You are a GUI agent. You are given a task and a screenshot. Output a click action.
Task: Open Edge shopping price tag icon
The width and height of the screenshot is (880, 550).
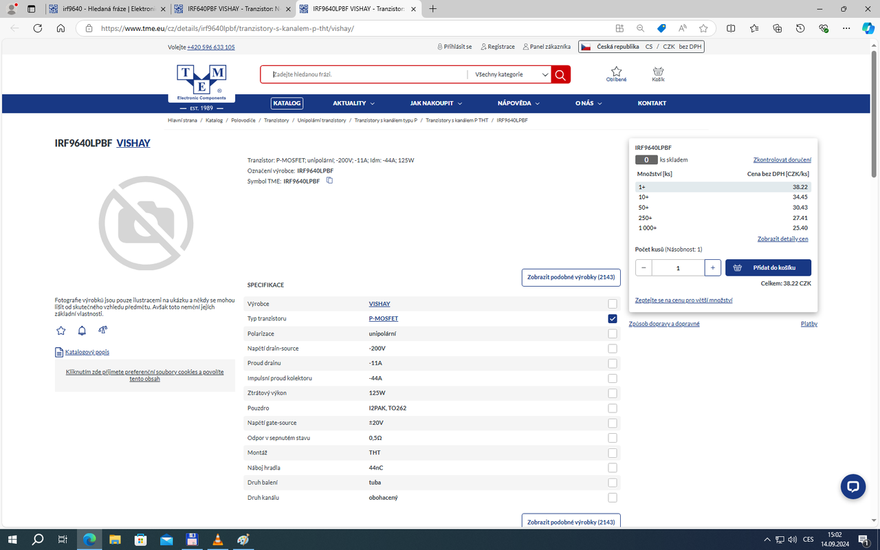pos(661,28)
